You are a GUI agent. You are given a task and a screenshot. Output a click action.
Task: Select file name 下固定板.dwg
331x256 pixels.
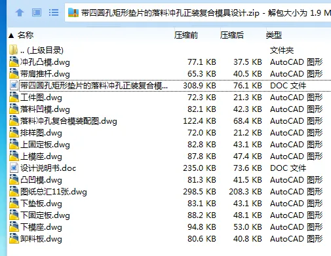[45, 215]
